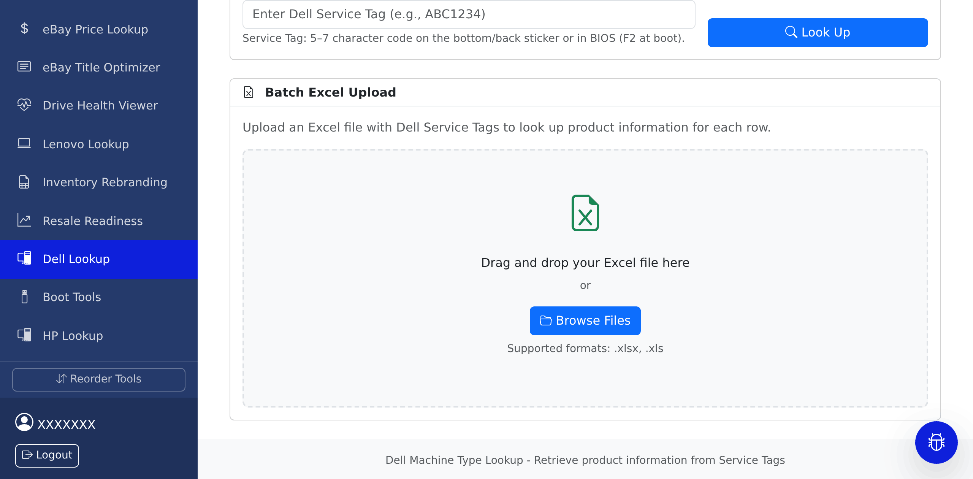The width and height of the screenshot is (973, 479).
Task: Open eBay Price Lookup tool
Action: click(x=99, y=29)
